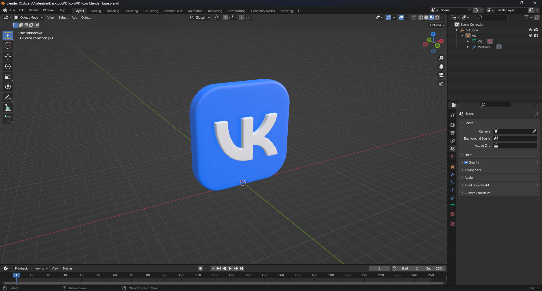Open the World properties tab
Image resolution: width=542 pixels, height=291 pixels.
tap(453, 156)
